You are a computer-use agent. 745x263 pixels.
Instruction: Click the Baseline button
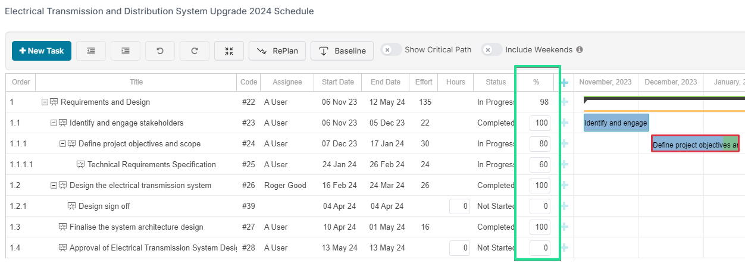click(x=342, y=51)
